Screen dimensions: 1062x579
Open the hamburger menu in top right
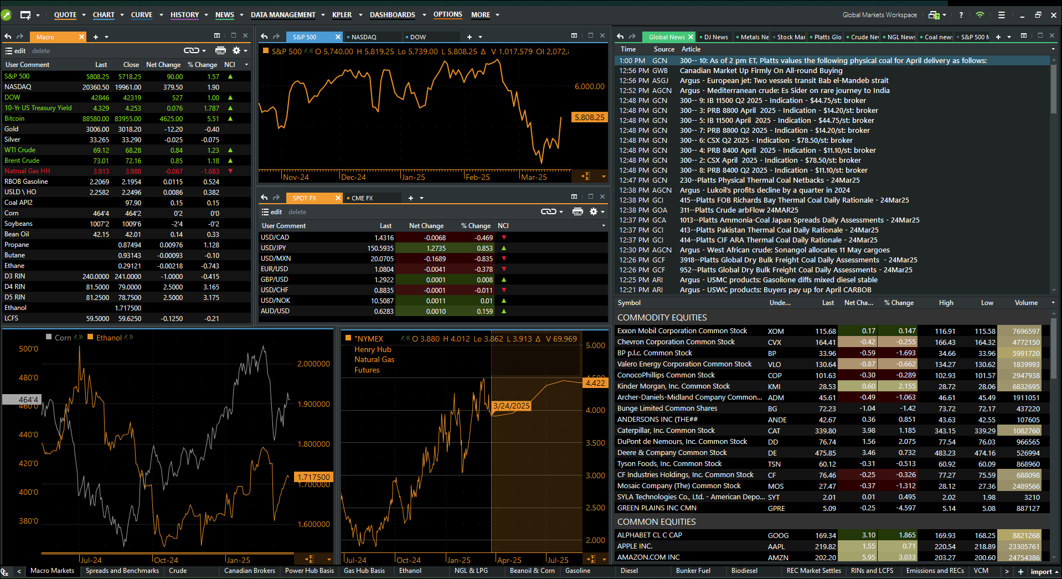(1001, 15)
